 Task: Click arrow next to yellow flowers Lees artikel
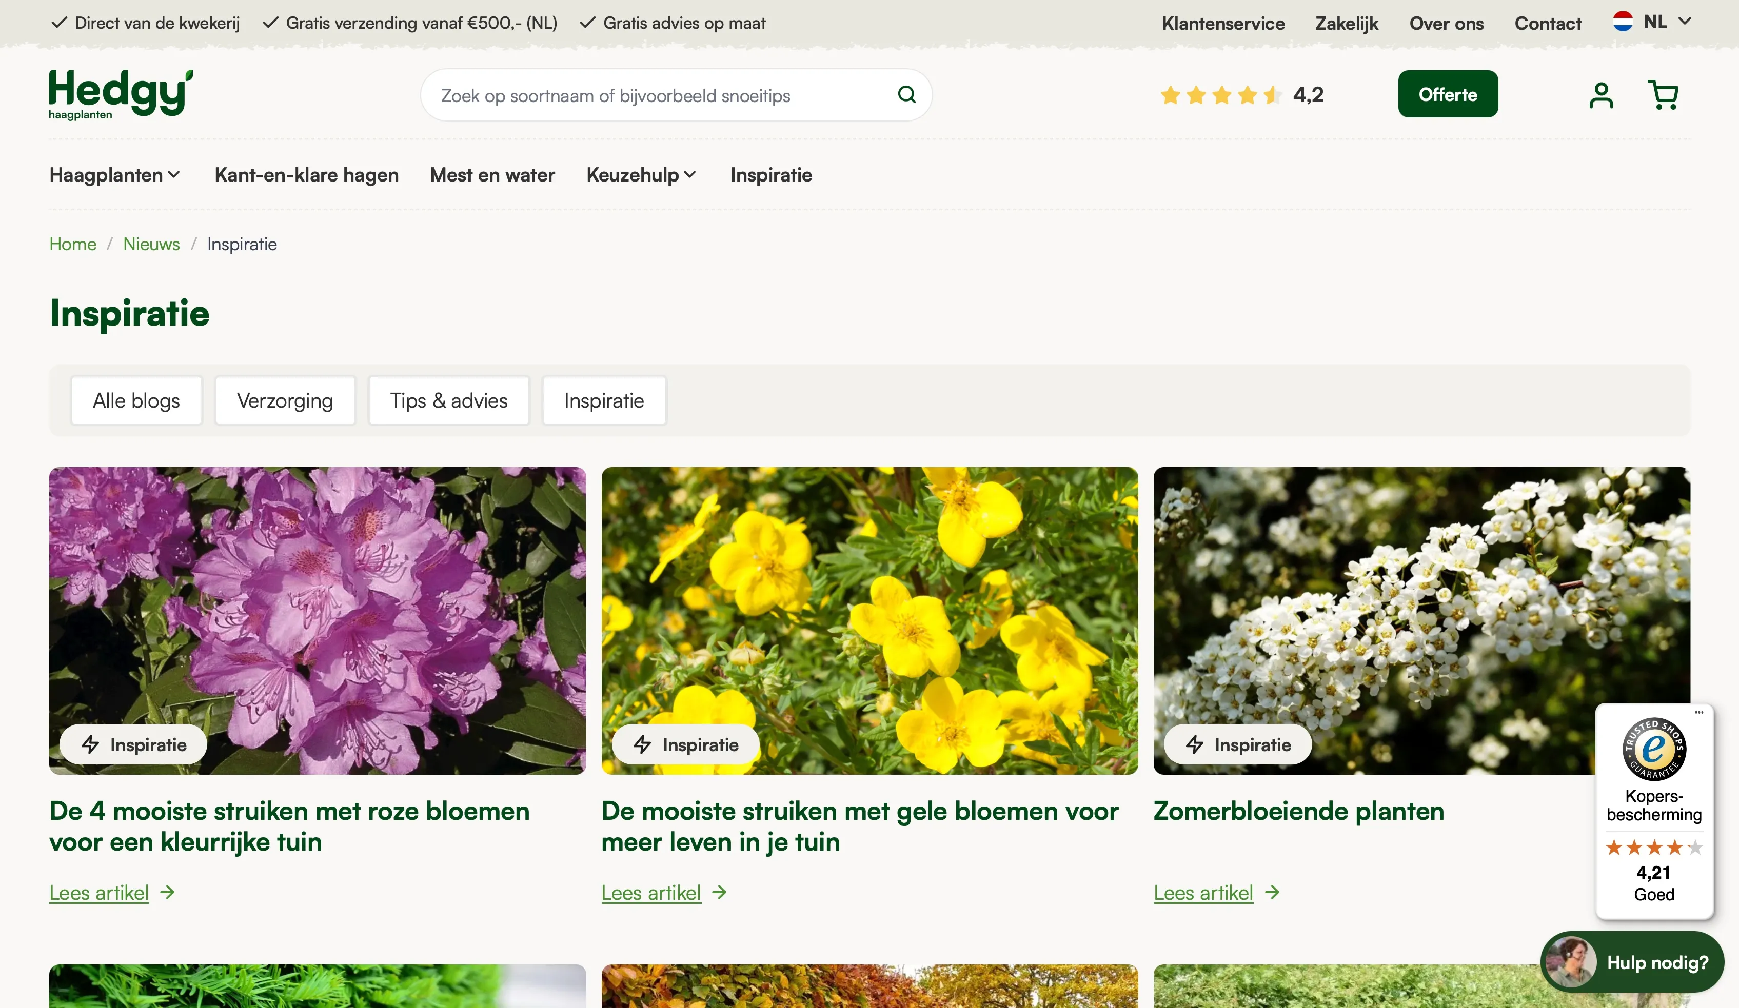coord(720,893)
